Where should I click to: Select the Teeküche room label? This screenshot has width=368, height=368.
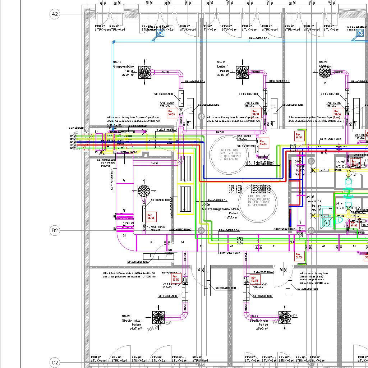314,201
